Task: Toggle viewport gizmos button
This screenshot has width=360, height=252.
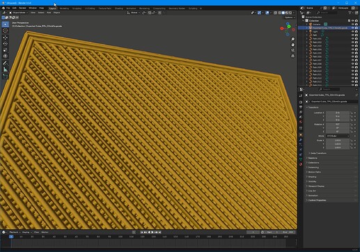Action: pos(259,13)
